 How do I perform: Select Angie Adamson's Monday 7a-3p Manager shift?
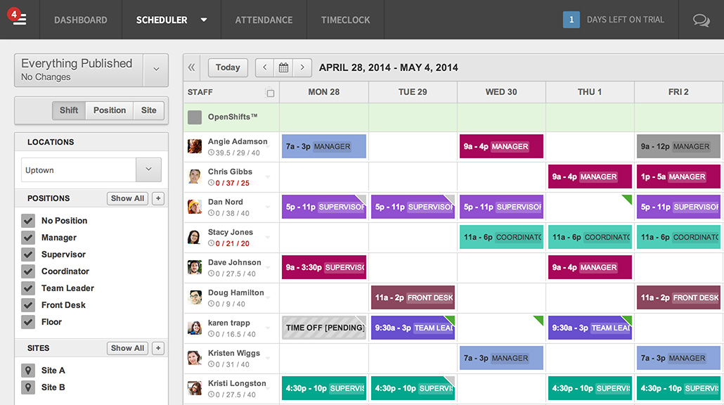[323, 146]
